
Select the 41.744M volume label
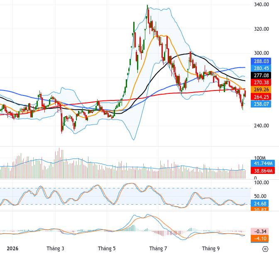(x=263, y=163)
